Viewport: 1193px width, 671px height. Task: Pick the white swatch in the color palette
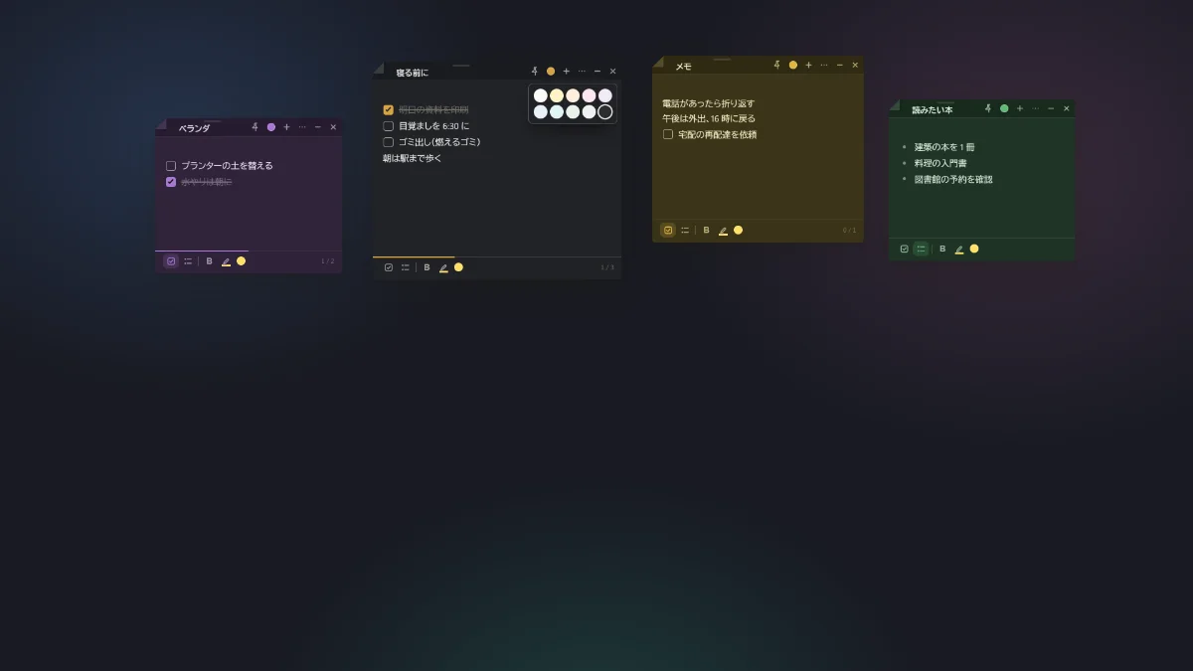pyautogui.click(x=541, y=95)
